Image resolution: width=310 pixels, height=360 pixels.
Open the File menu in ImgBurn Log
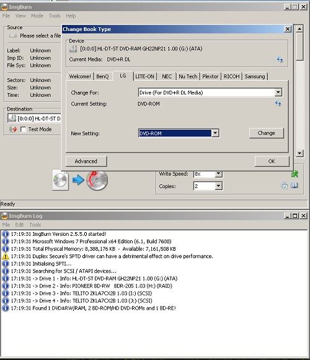point(6,225)
